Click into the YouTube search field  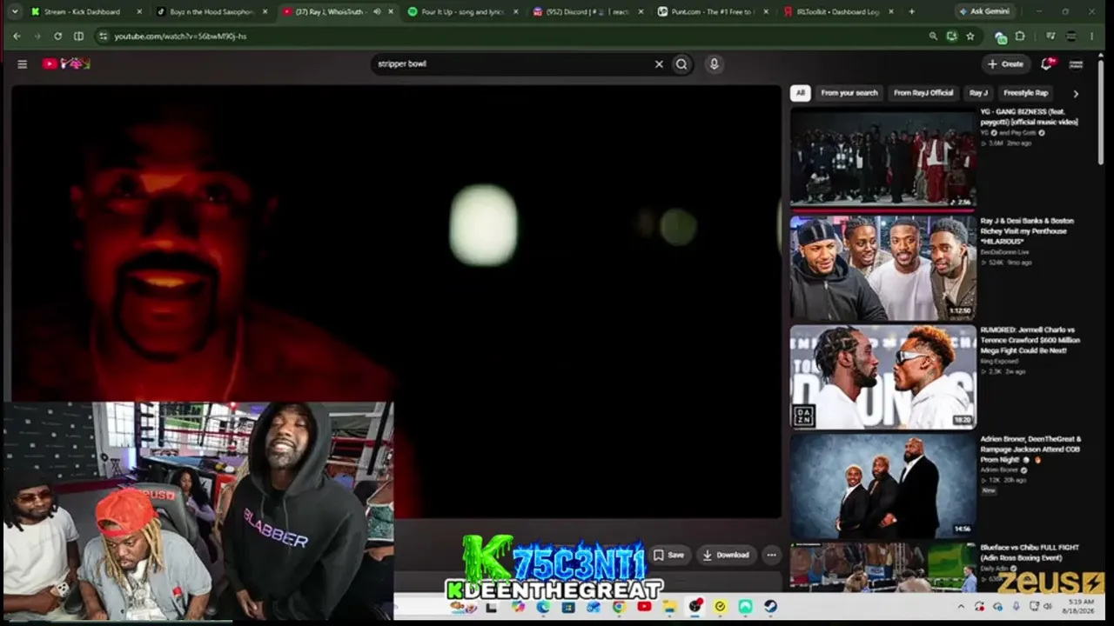[513, 63]
